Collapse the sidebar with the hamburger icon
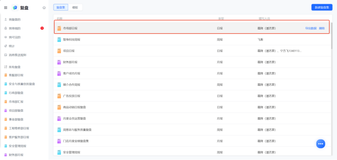This screenshot has height=160, width=337. [x=5, y=8]
